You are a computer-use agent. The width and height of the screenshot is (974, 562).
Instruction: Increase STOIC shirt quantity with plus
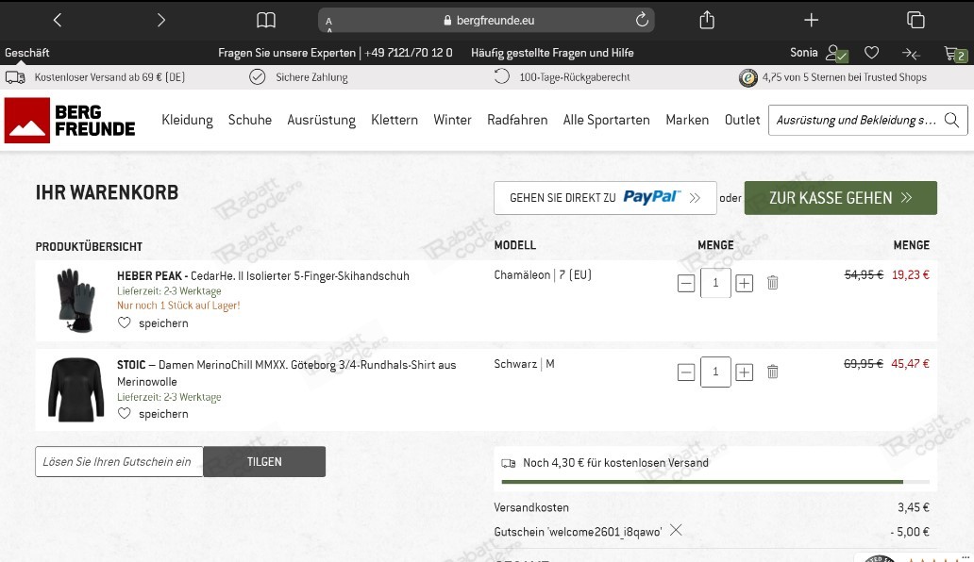click(745, 372)
